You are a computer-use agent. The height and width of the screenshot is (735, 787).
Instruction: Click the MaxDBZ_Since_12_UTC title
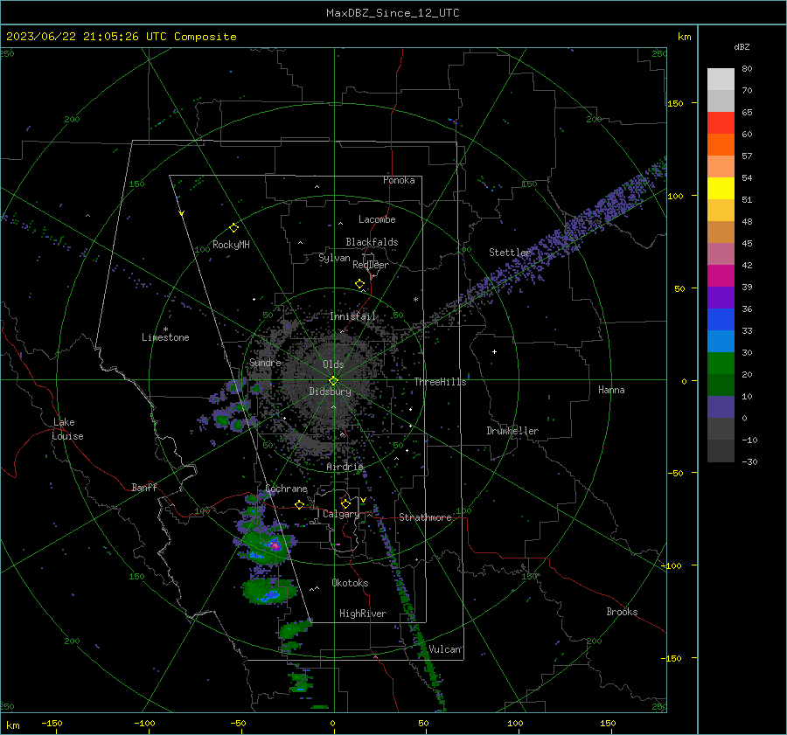[x=393, y=13]
